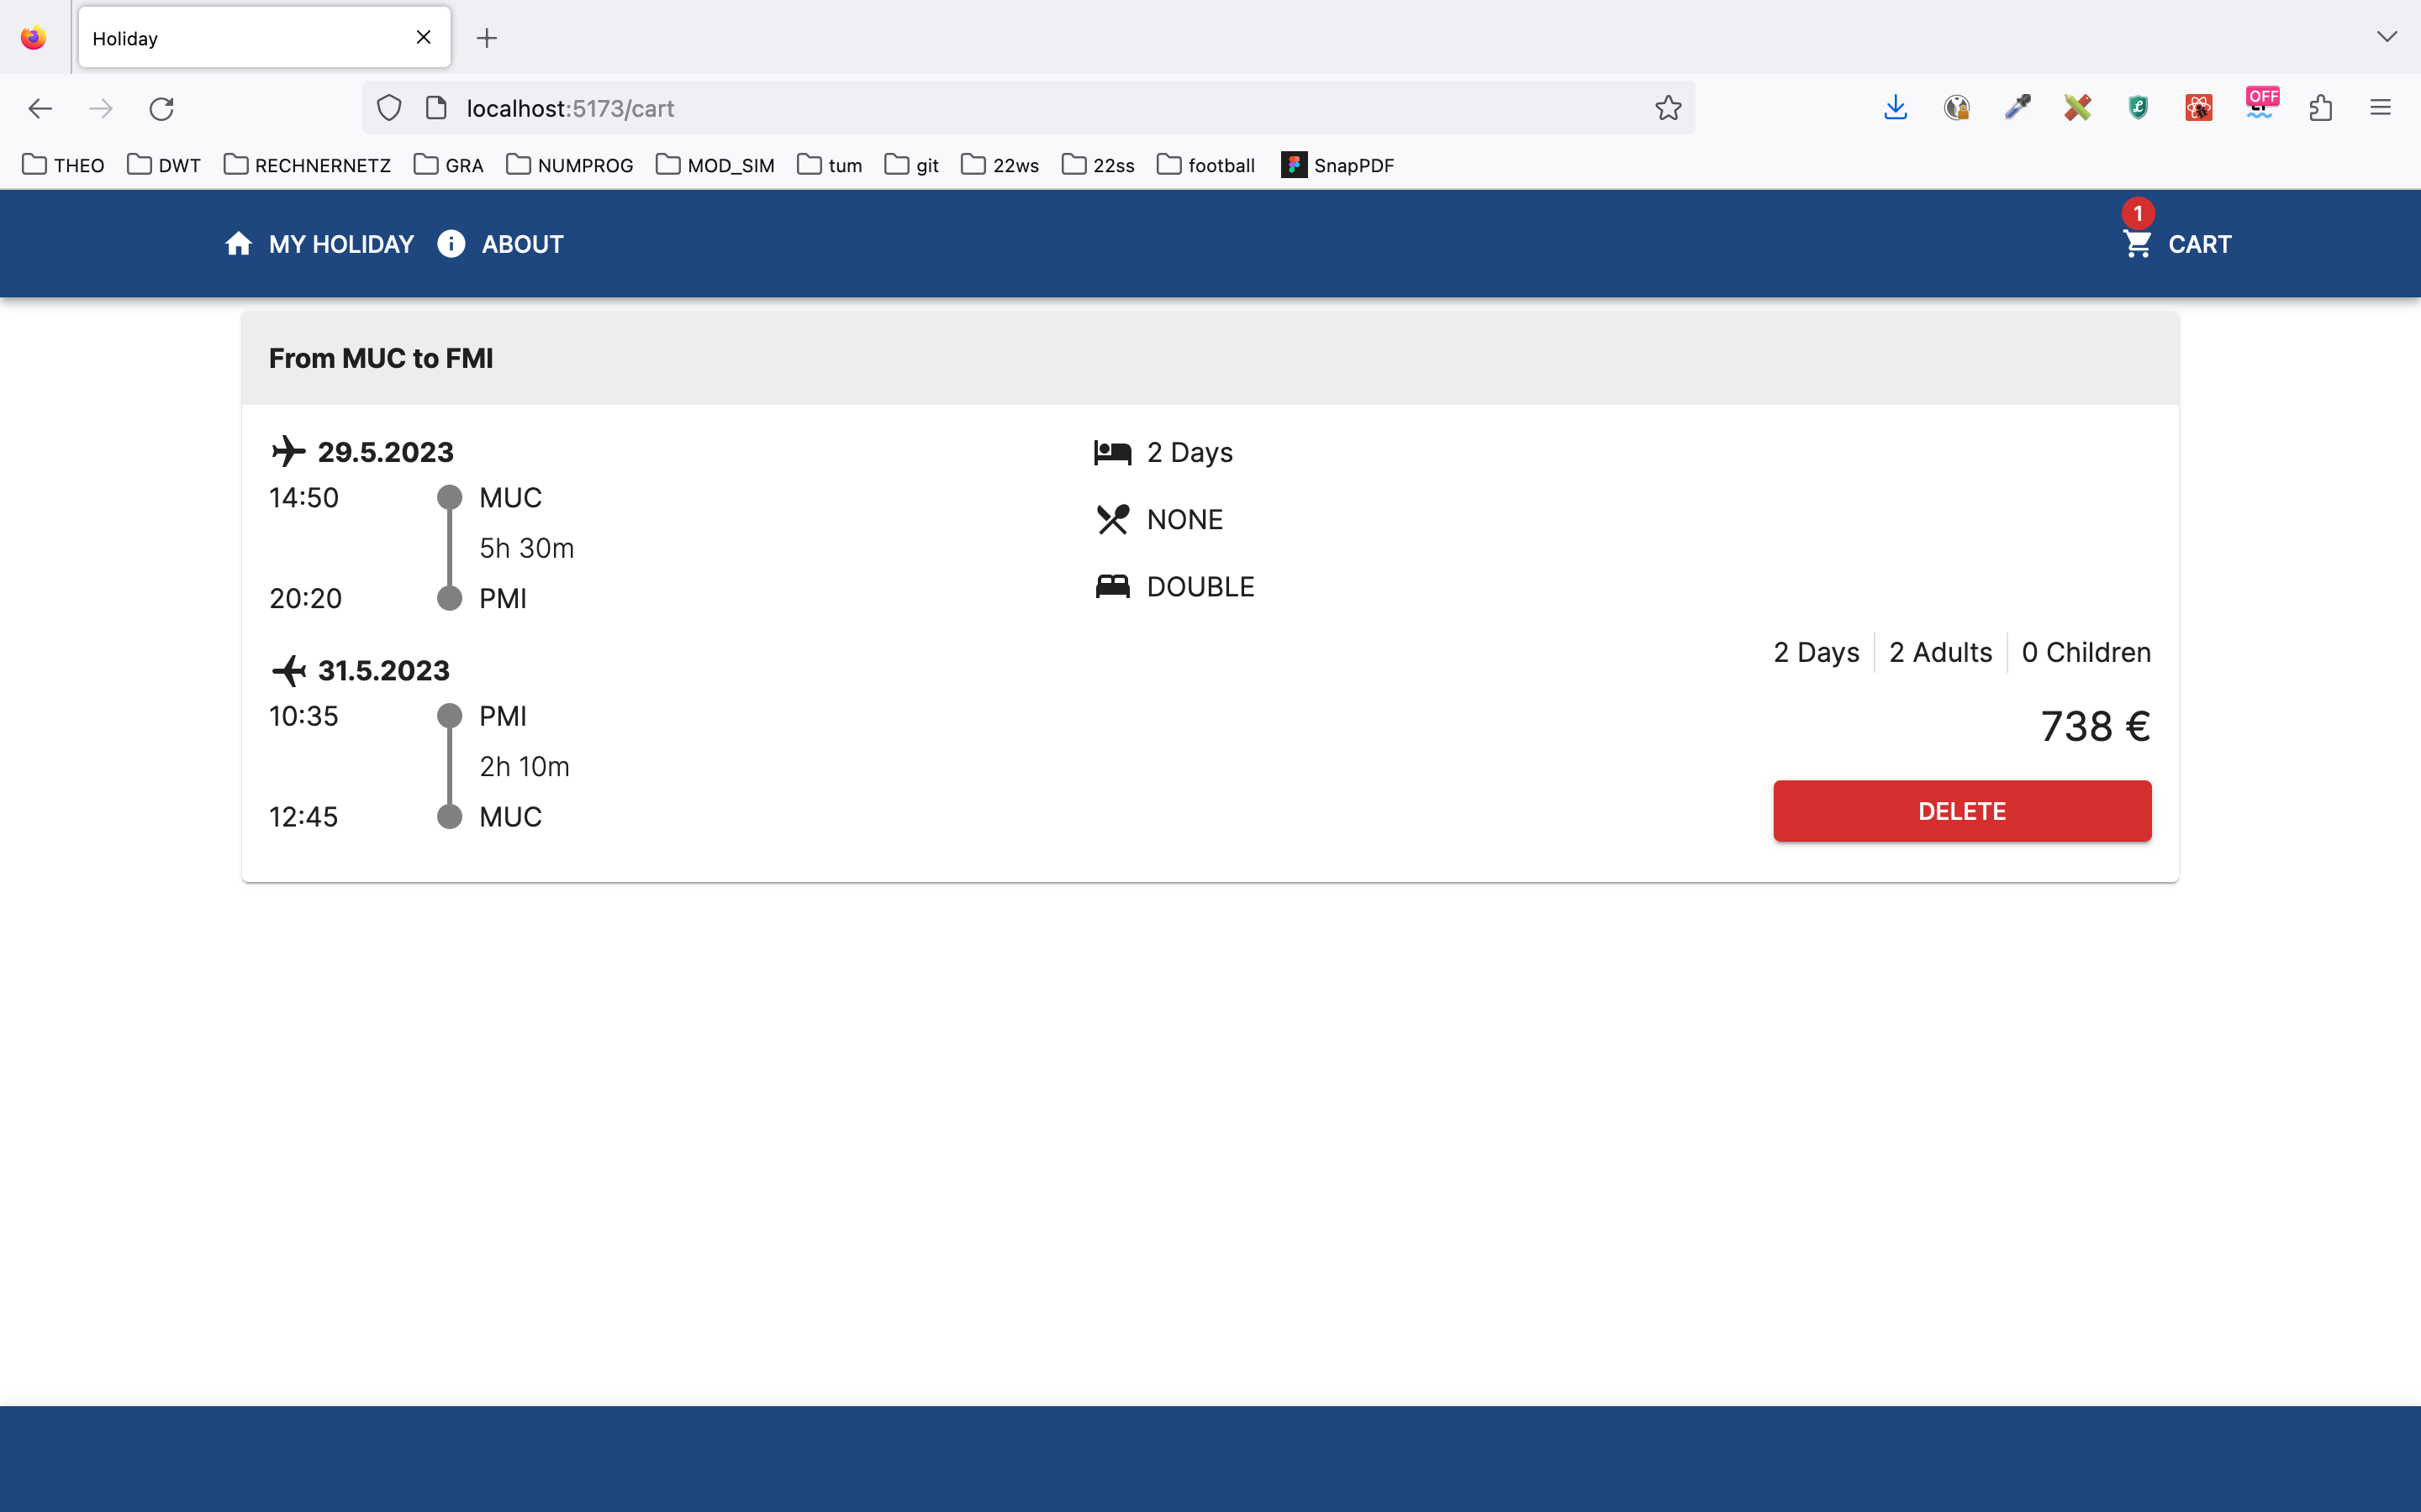Open the Firefox downloads panel
This screenshot has height=1512, width=2421.
[x=1895, y=108]
